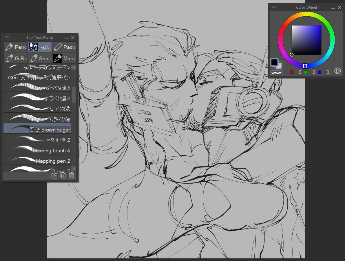Switch to the Pastel sub tool group

pos(64,47)
